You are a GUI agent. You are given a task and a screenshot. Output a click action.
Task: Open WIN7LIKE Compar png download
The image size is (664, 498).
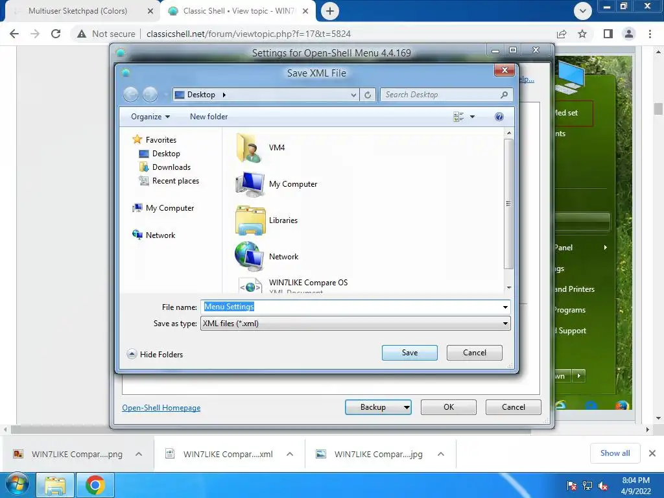[77, 454]
